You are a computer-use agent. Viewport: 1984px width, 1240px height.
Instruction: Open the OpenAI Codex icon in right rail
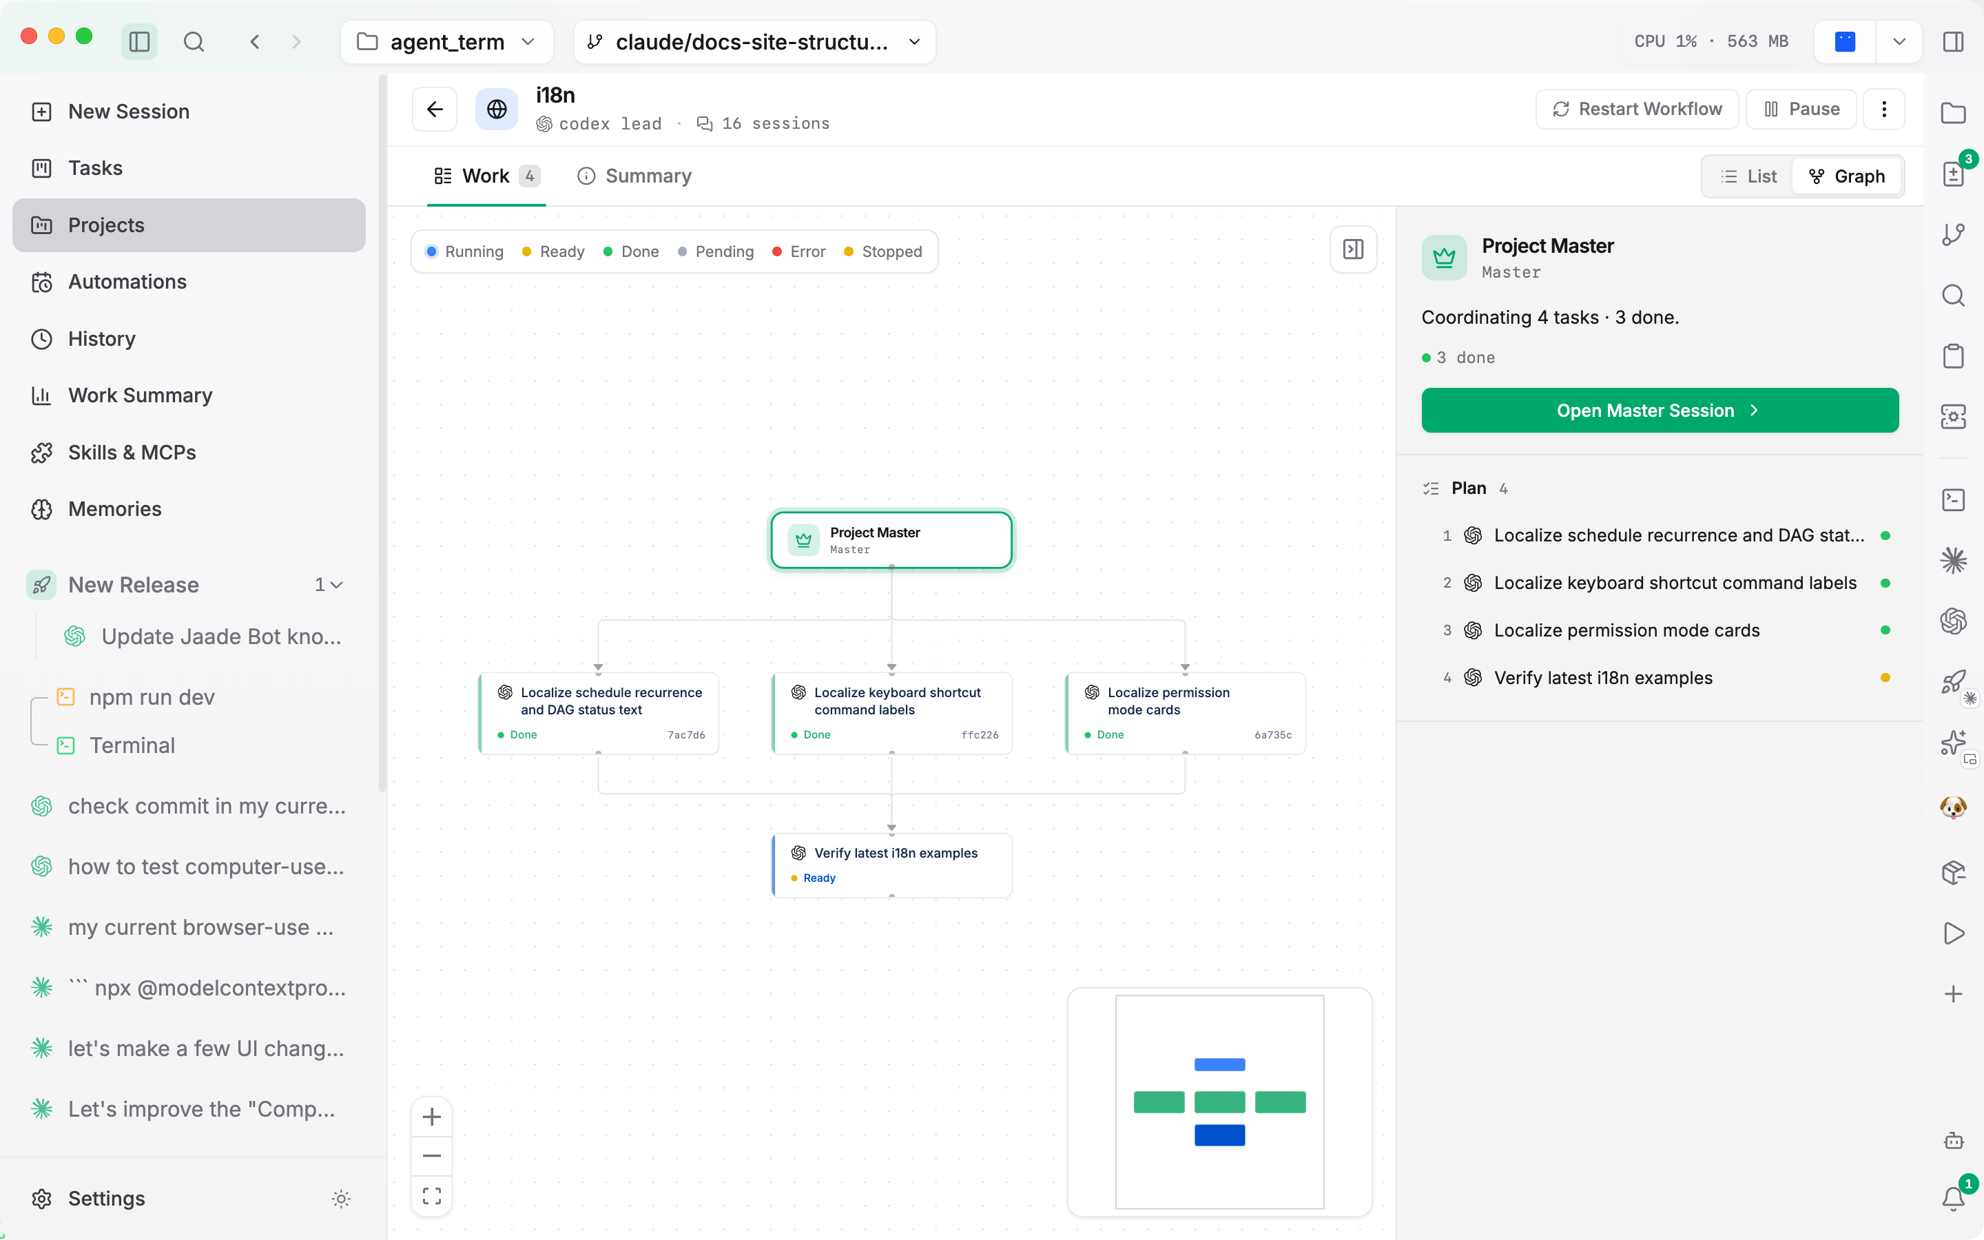point(1953,621)
